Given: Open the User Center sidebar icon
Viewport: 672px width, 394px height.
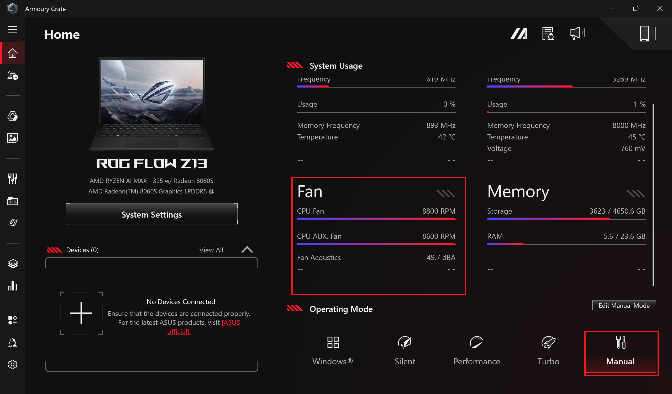Looking at the screenshot, I should 13,342.
